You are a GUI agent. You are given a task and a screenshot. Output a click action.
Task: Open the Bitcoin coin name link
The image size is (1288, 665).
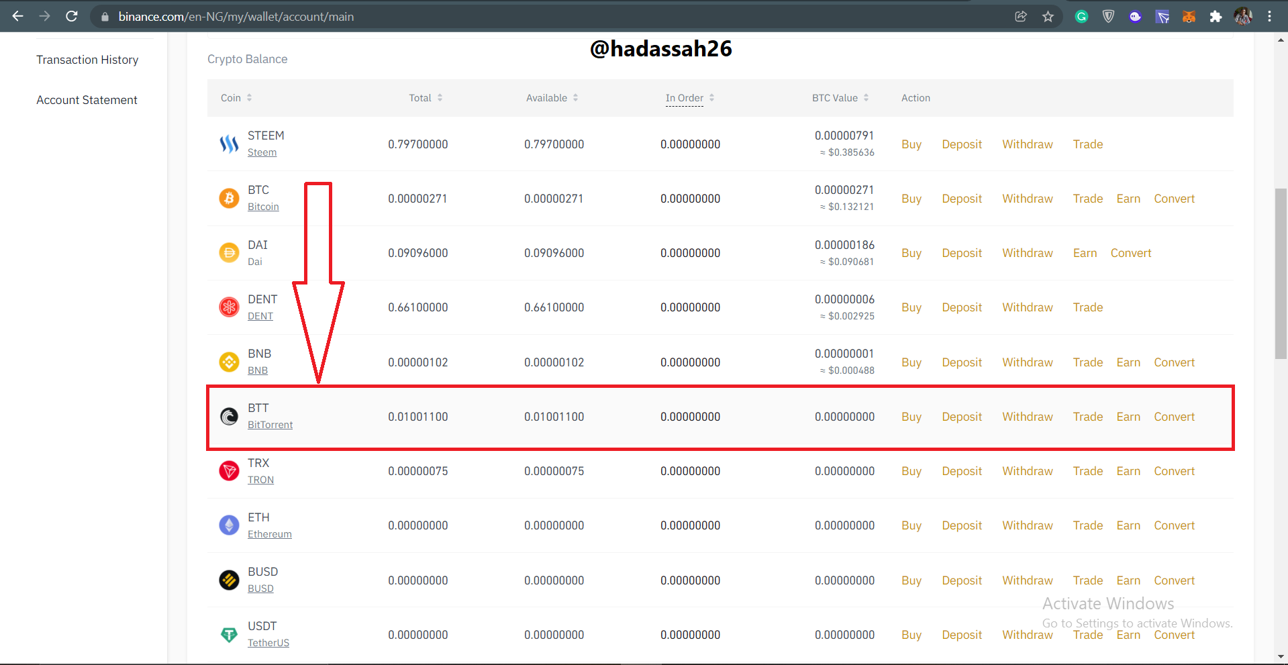tap(263, 207)
